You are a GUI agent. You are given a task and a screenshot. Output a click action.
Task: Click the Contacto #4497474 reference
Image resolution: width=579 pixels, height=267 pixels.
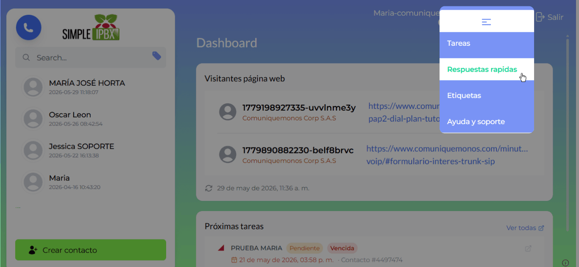[x=372, y=260]
